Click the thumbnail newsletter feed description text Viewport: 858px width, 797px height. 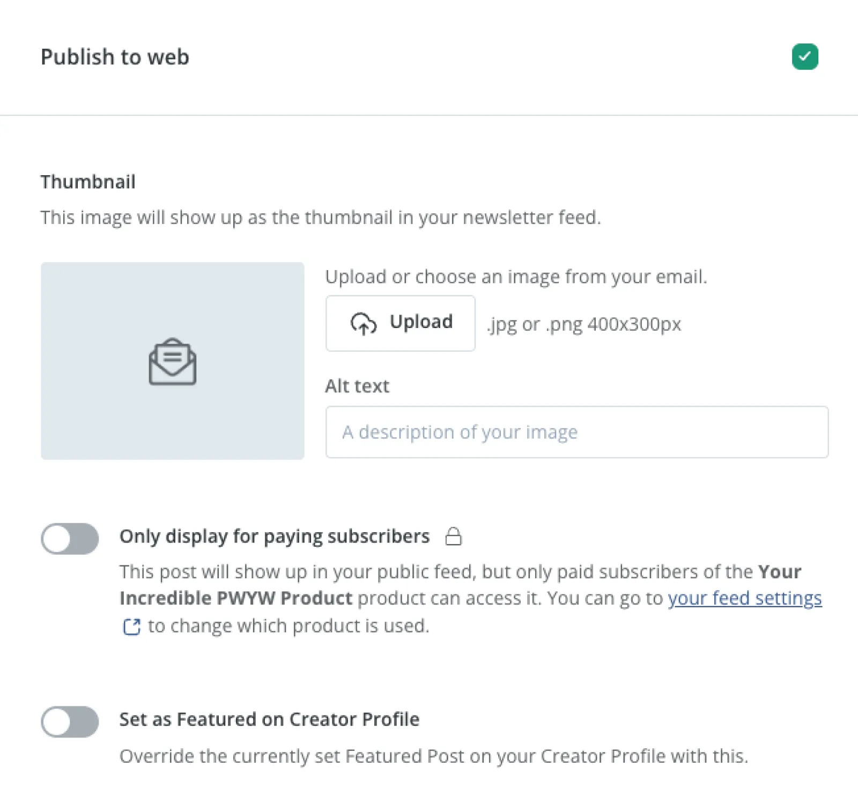(x=321, y=218)
